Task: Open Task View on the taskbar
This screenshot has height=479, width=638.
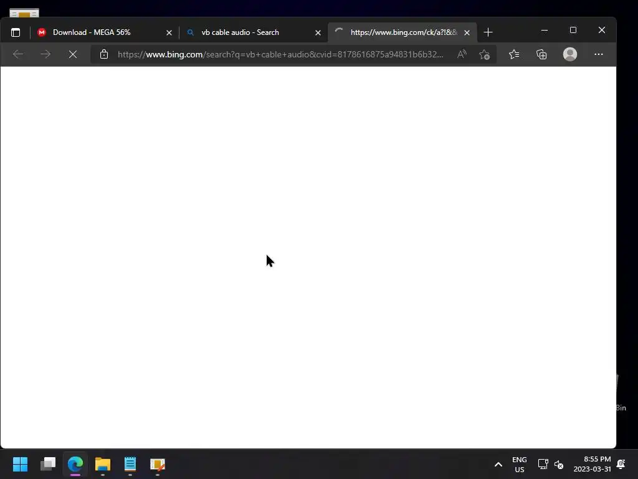Action: [x=48, y=464]
